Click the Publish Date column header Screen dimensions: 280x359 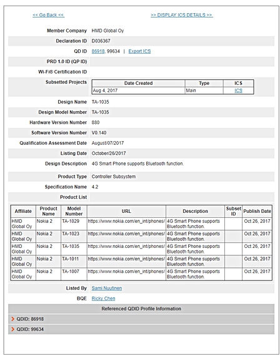257,211
